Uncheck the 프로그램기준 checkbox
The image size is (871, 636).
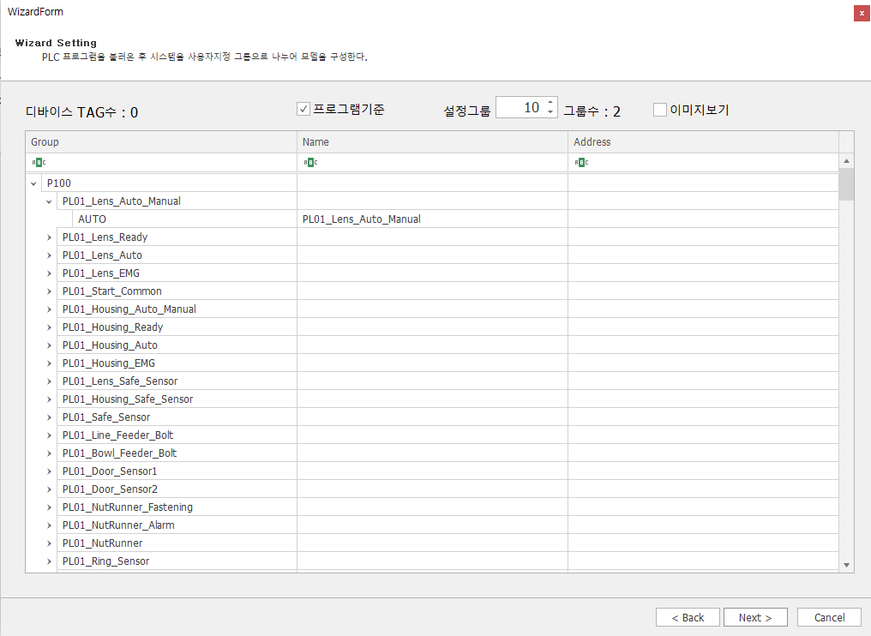303,109
